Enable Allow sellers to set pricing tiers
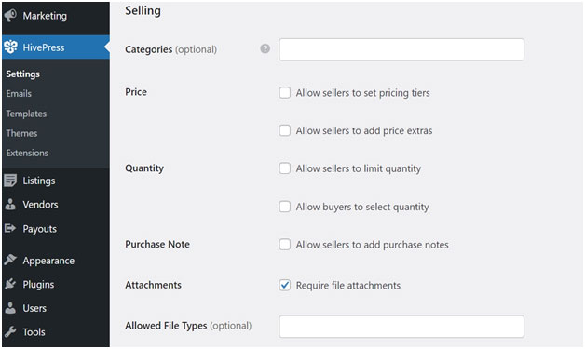The width and height of the screenshot is (585, 349). point(285,92)
